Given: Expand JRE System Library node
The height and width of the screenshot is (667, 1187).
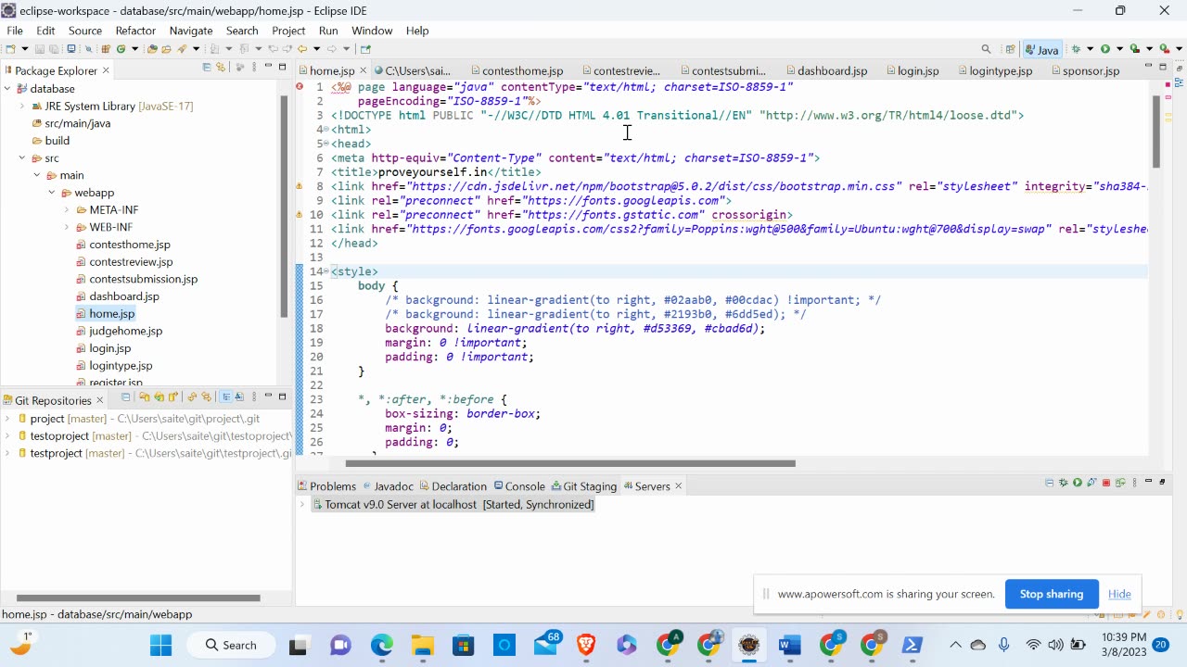Looking at the screenshot, I should [x=22, y=107].
